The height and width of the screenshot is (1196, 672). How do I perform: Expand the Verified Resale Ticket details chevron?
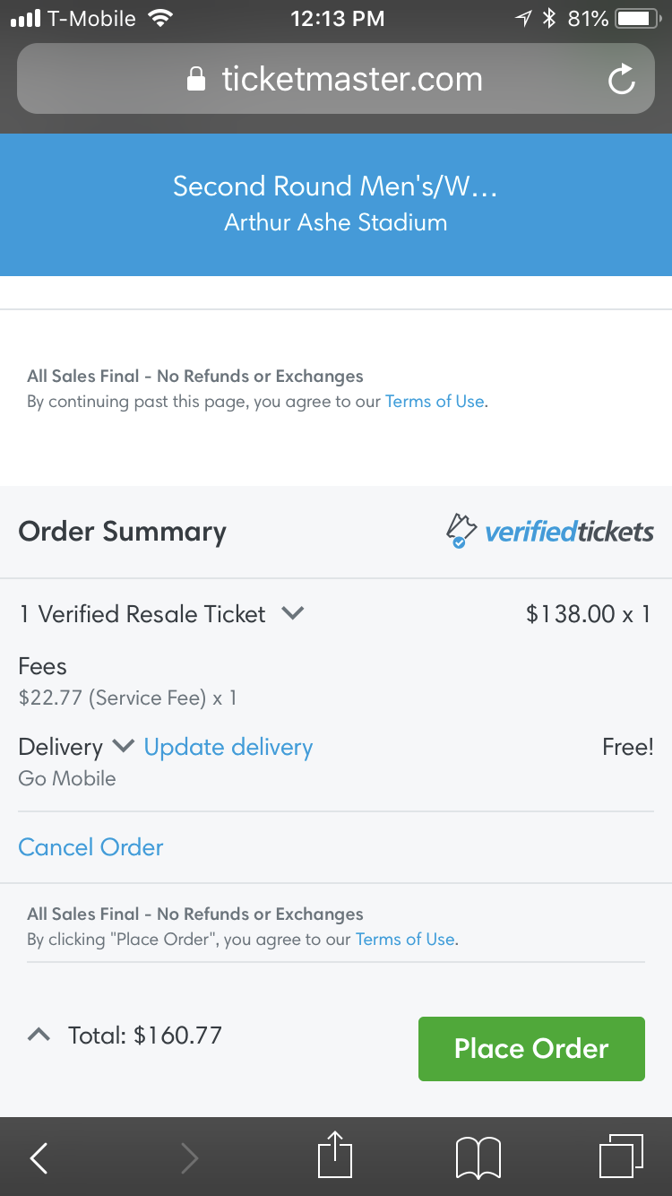click(293, 613)
